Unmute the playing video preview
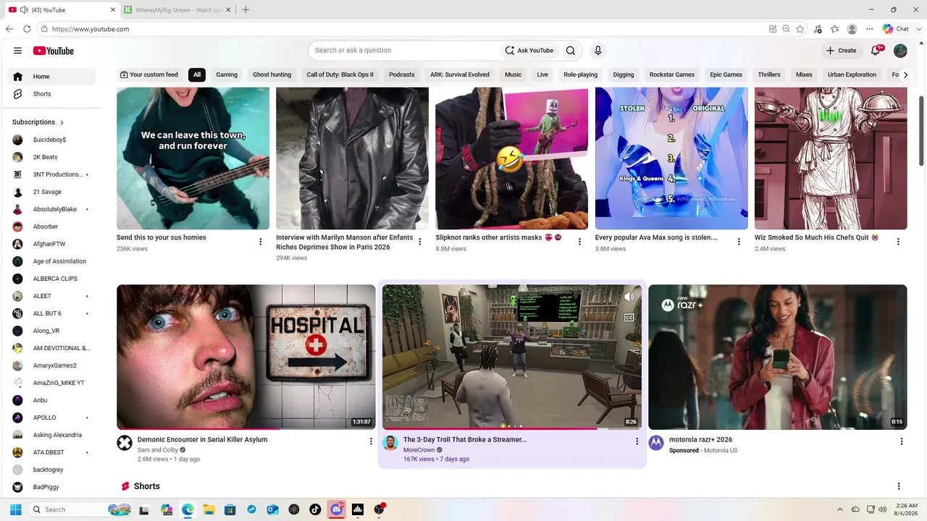927x521 pixels. coord(629,297)
